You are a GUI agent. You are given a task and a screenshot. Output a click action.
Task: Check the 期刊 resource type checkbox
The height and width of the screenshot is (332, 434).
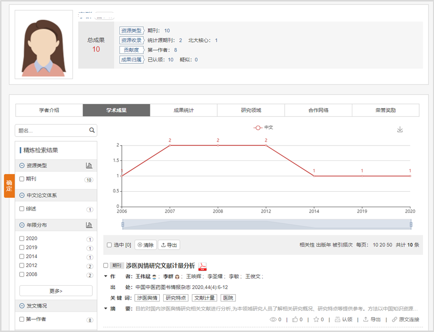[x=22, y=180]
